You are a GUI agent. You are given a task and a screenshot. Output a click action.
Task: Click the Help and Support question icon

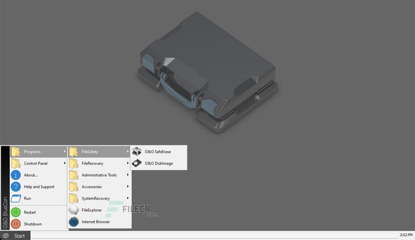point(15,186)
